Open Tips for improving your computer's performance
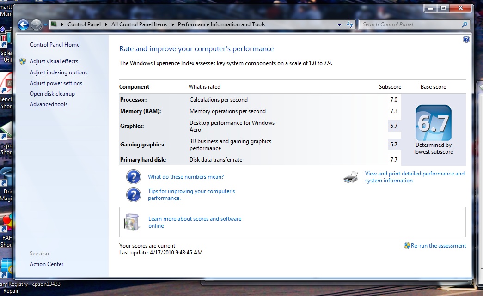Image resolution: width=483 pixels, height=296 pixels. click(x=191, y=194)
